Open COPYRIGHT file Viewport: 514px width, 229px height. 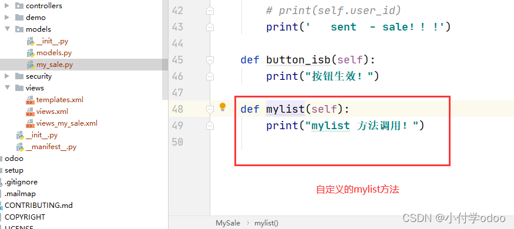click(x=25, y=217)
